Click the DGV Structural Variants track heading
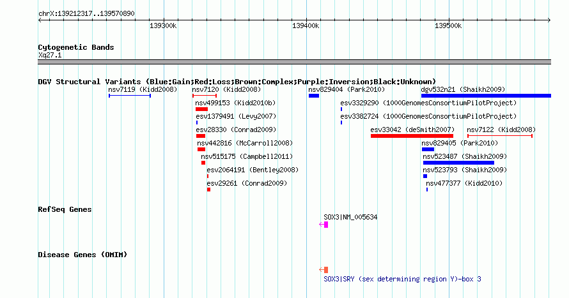 pos(237,82)
